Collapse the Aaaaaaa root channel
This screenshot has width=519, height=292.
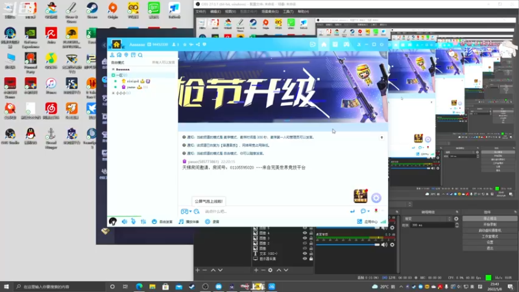coord(113,69)
